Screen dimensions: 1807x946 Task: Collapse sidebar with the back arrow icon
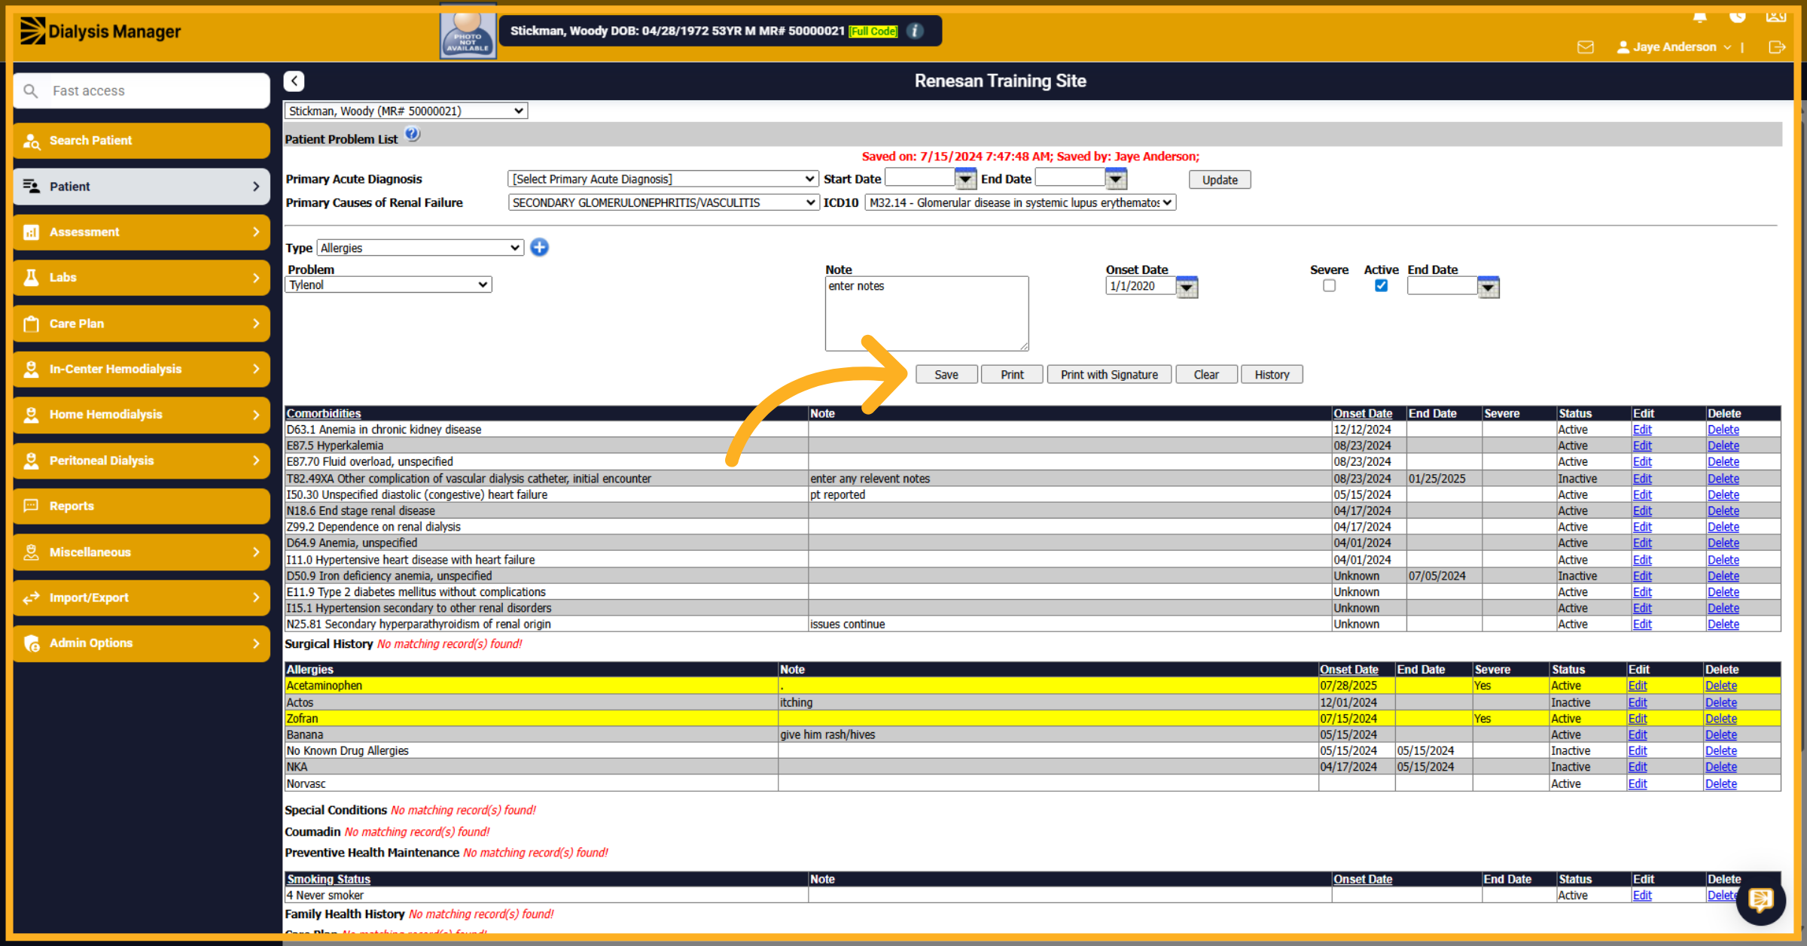(294, 81)
